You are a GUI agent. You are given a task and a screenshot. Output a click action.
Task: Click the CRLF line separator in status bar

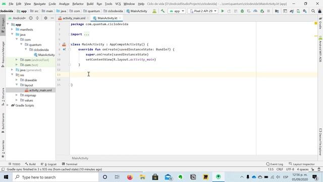click(x=280, y=169)
